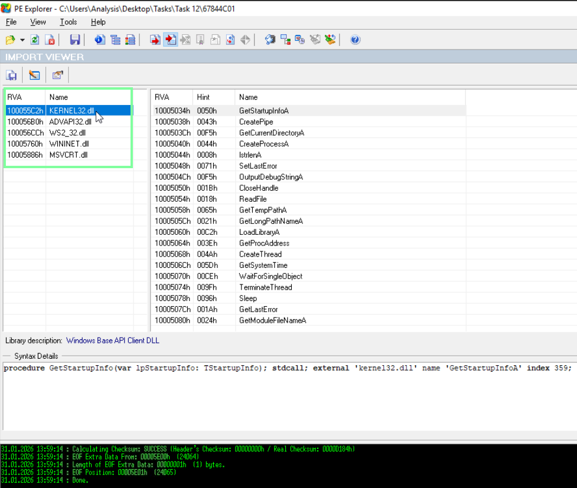Select the CreateProcessA import row
Viewport: 577px width, 488px height.
pos(309,144)
